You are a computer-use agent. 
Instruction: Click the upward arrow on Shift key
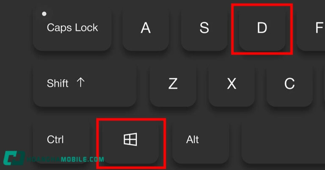81,82
